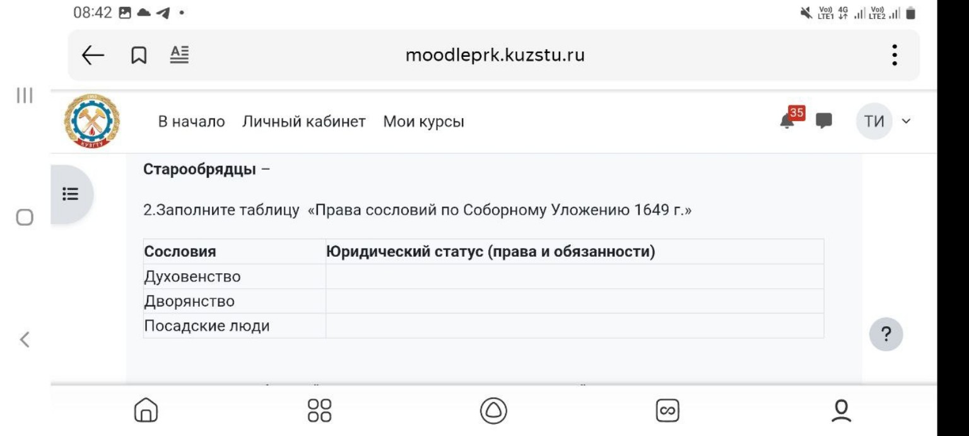Go to browser home with the house icon
Image resolution: width=969 pixels, height=436 pixels.
click(x=145, y=410)
